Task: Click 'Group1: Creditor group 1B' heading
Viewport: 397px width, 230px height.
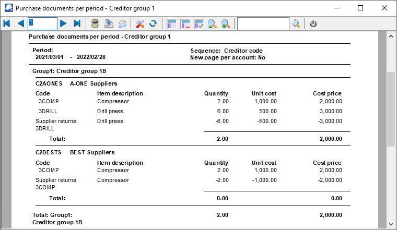Action: click(69, 71)
